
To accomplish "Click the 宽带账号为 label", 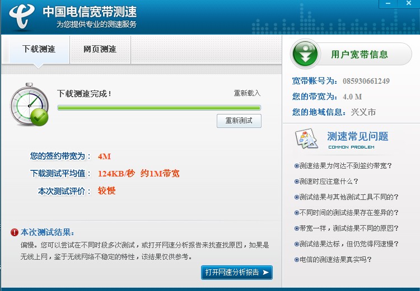I will tap(315, 80).
